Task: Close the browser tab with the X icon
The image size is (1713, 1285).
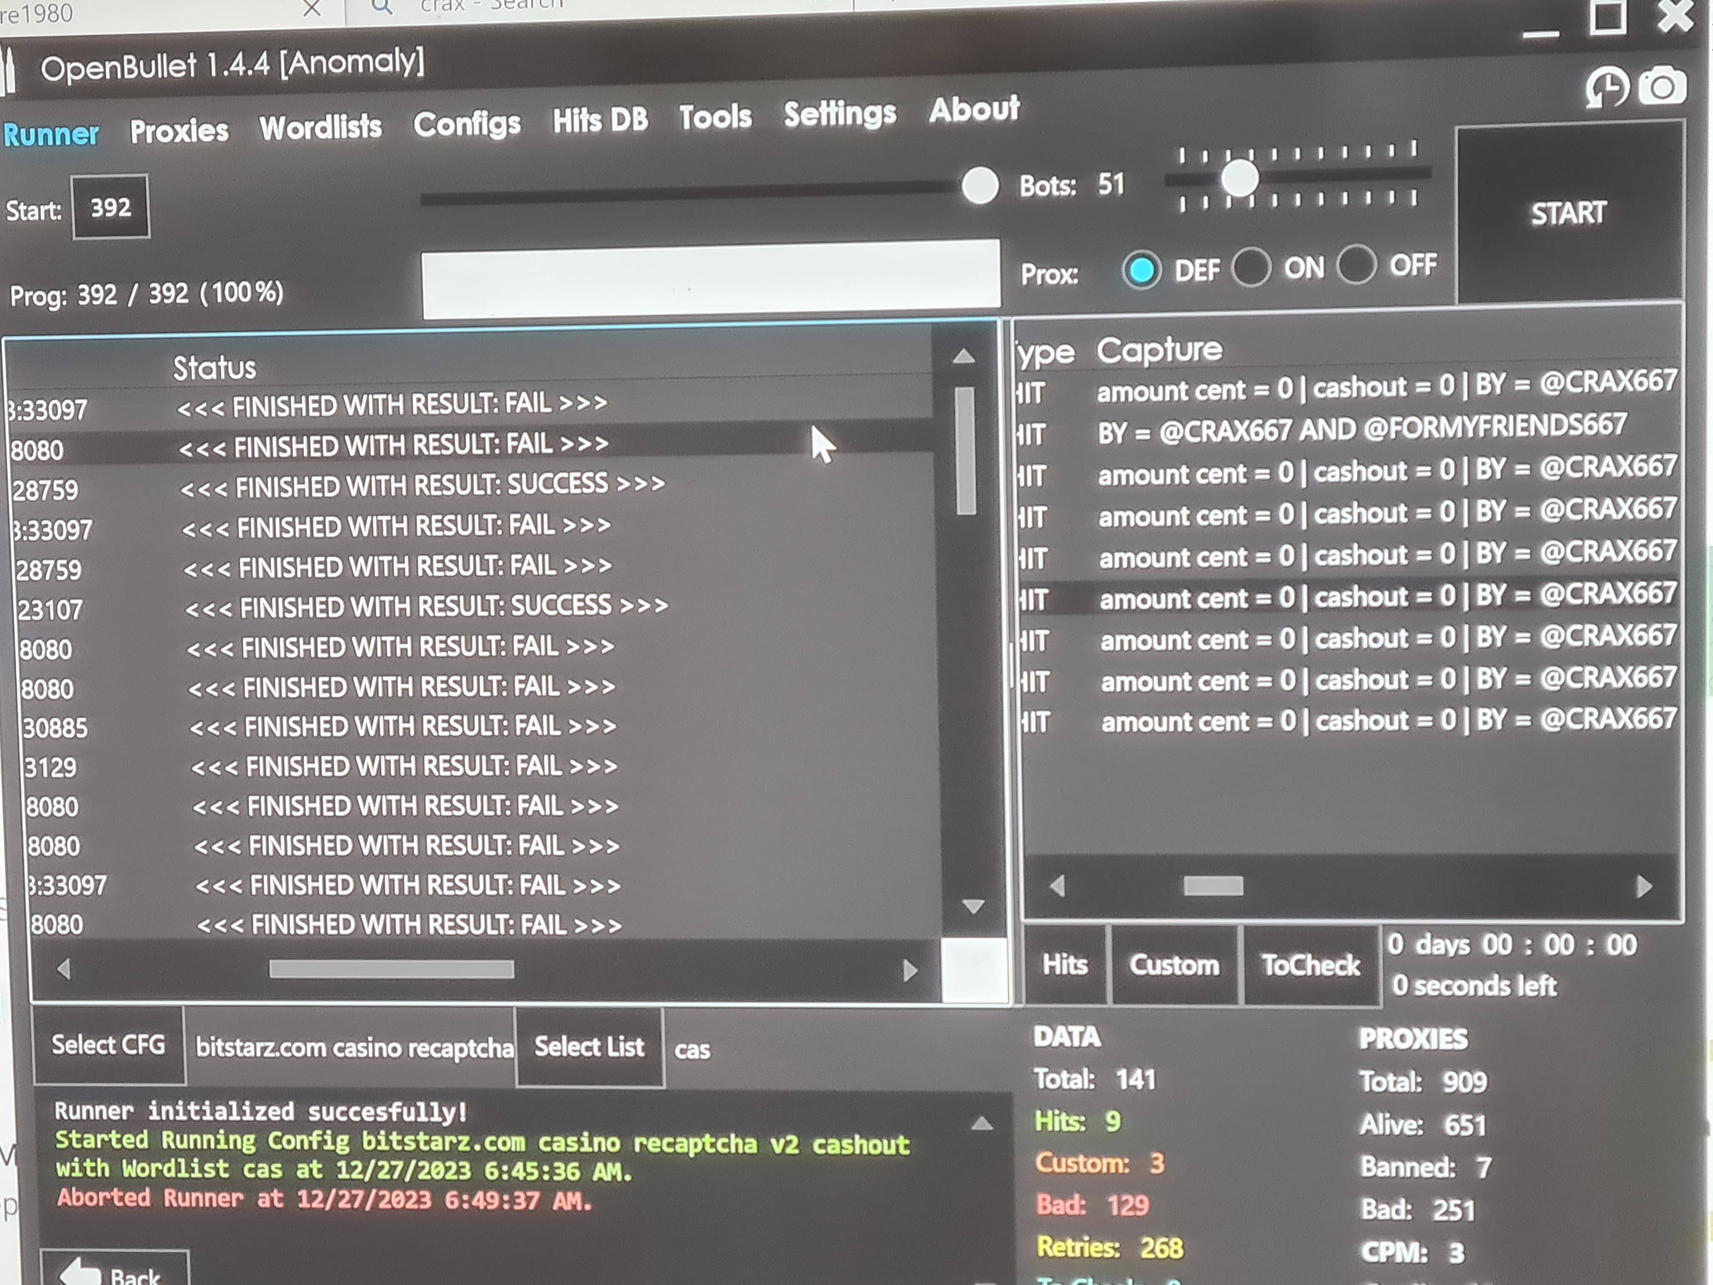Action: [312, 8]
